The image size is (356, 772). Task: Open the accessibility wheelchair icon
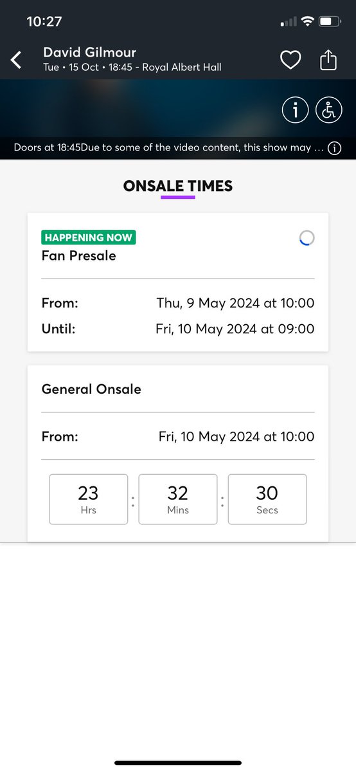coord(329,111)
